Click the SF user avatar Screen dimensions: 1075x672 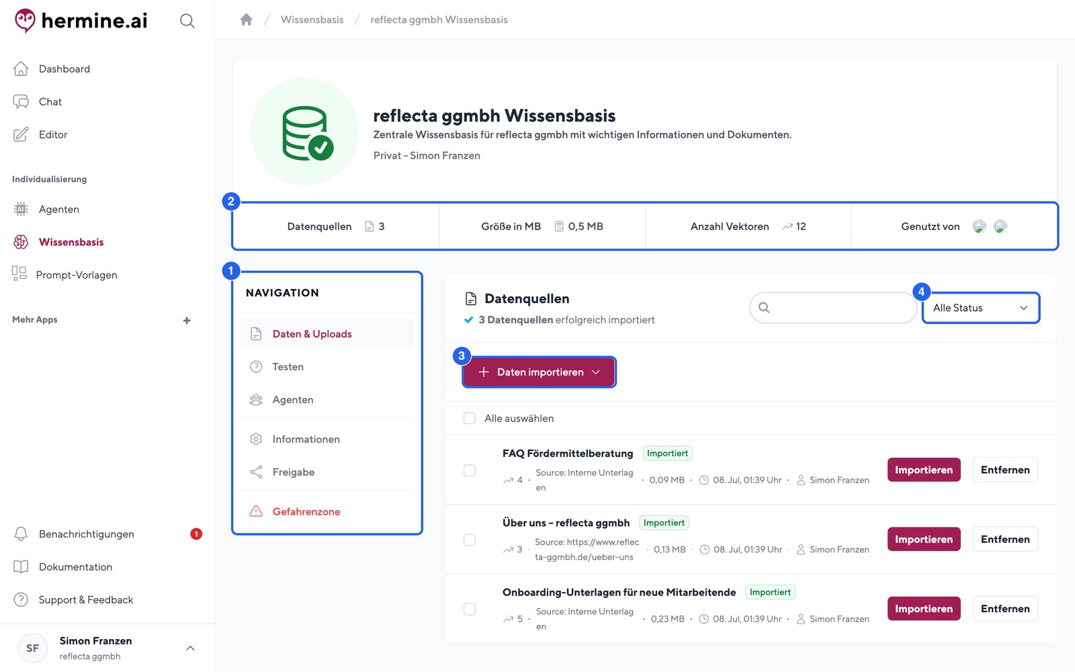(x=32, y=648)
